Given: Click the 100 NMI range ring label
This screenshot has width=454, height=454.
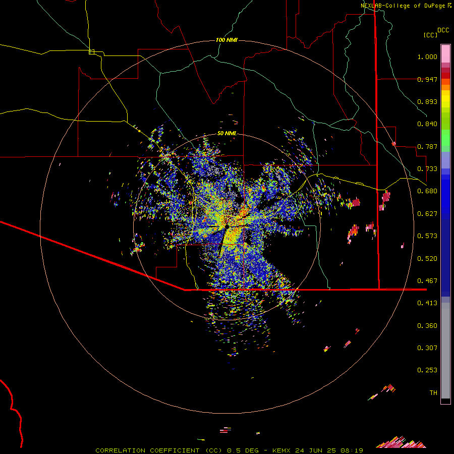Looking at the screenshot, I should [226, 40].
